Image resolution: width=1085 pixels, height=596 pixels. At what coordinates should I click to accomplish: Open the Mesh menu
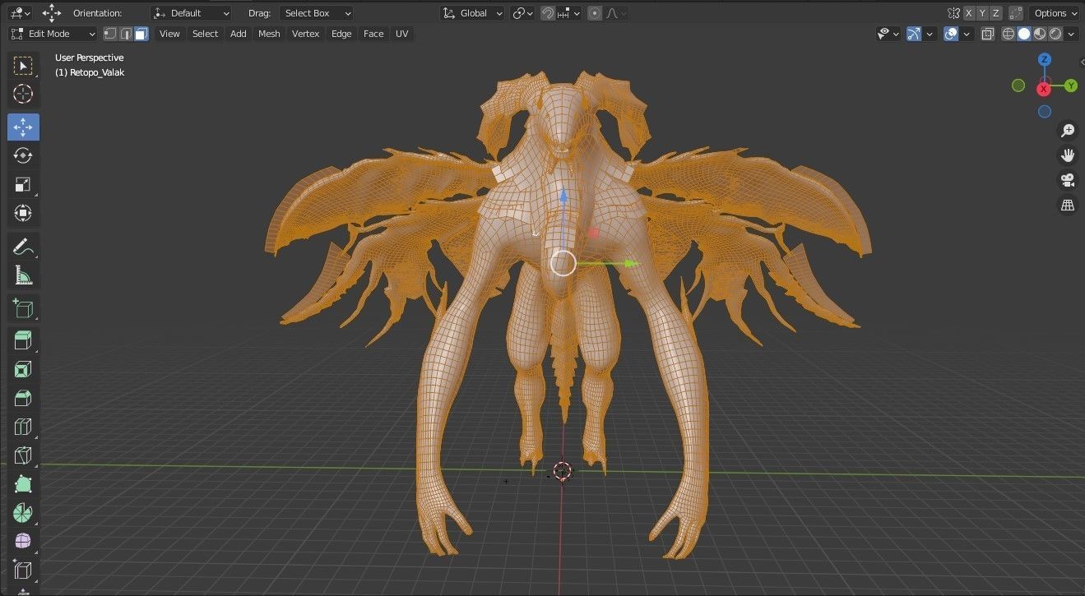269,34
